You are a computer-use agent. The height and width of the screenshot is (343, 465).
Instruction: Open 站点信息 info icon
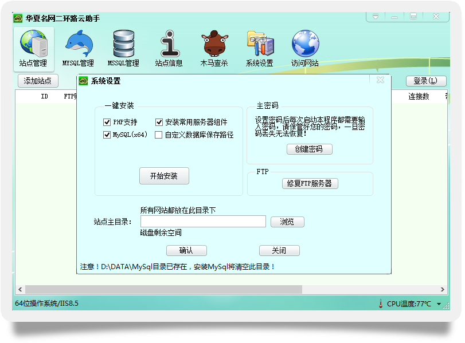[x=169, y=49]
